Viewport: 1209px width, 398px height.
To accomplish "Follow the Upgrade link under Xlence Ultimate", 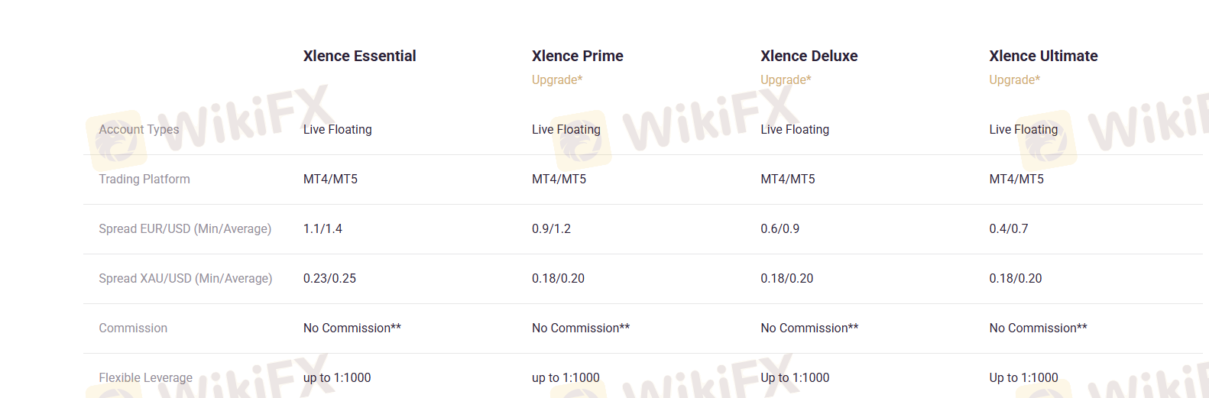I will pos(1014,79).
